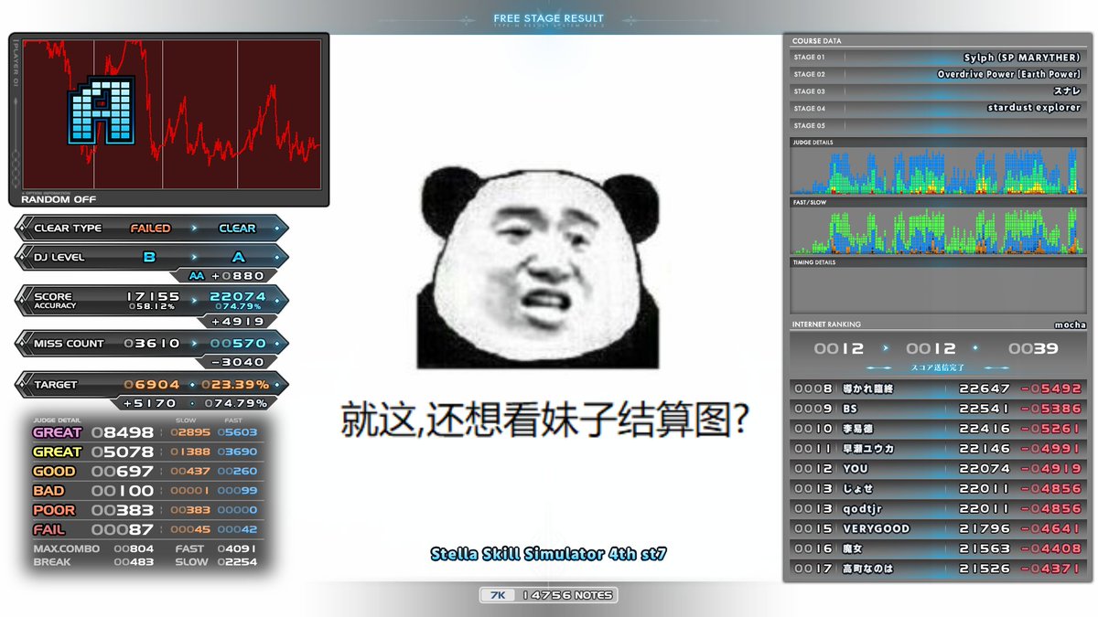Click the INTERNET RANKING header

[826, 324]
